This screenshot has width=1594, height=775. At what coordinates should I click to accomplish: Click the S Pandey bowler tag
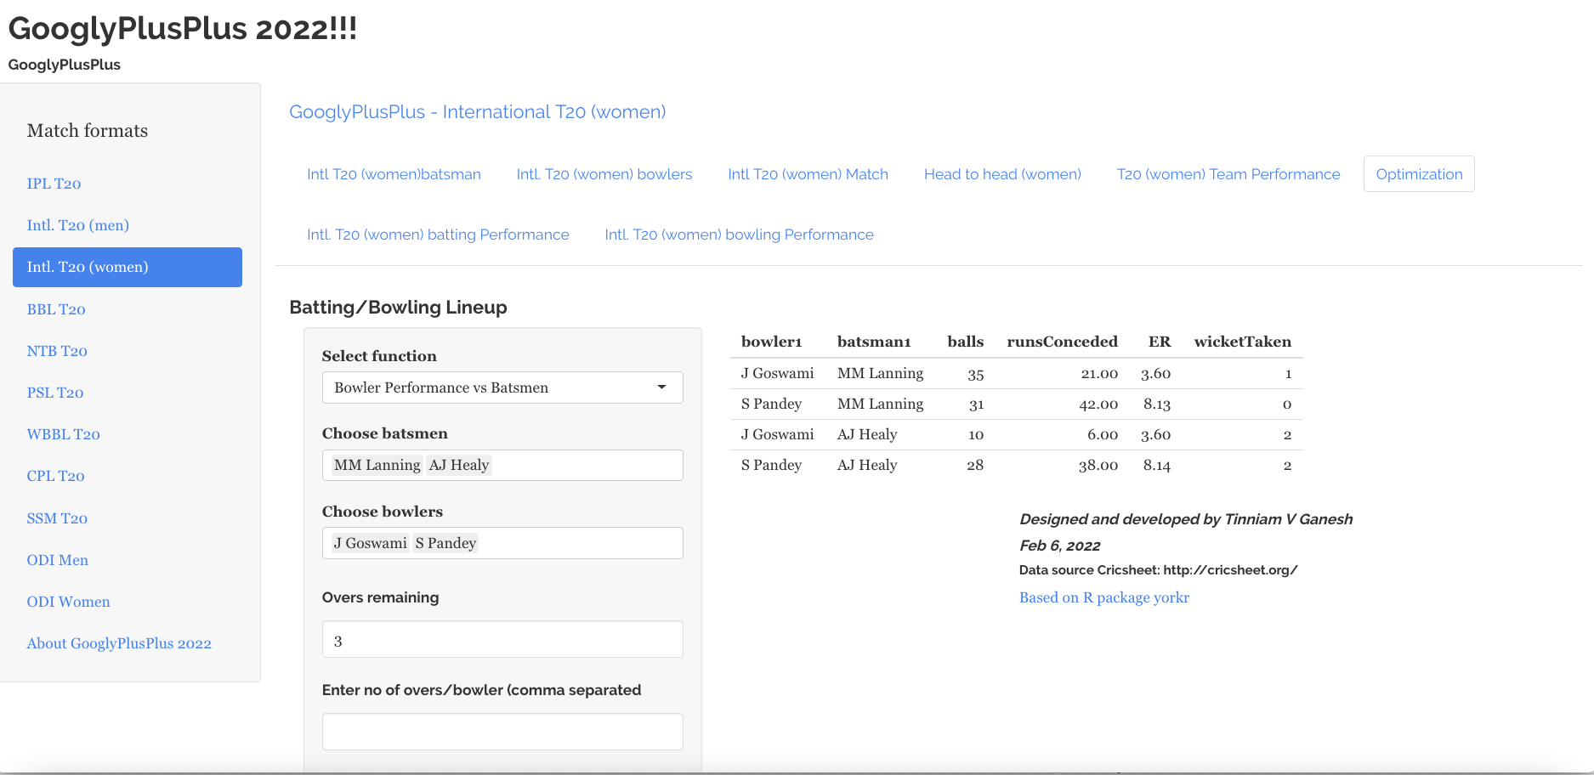(x=445, y=543)
